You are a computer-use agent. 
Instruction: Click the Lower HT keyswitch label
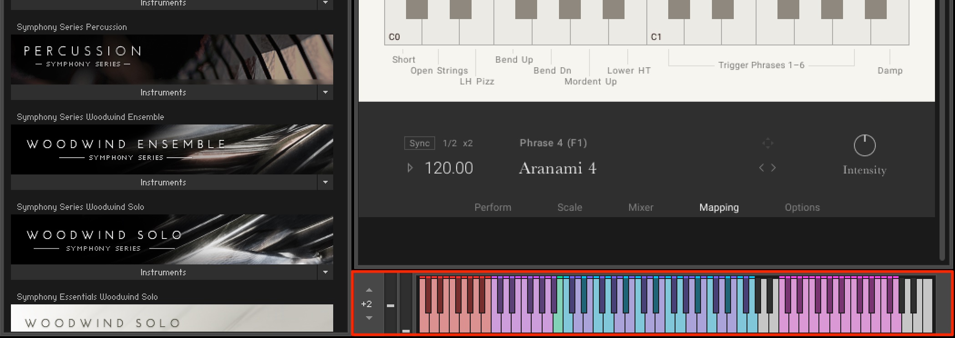click(629, 70)
